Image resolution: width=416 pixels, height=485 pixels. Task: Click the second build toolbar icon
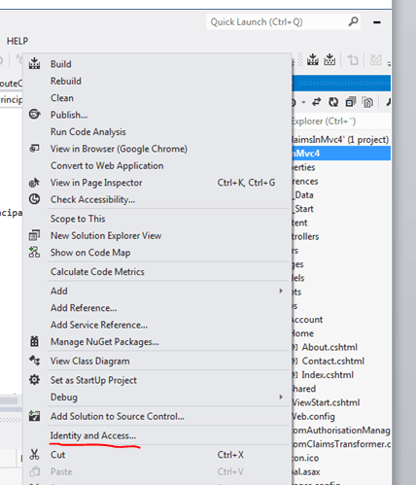pyautogui.click(x=329, y=59)
